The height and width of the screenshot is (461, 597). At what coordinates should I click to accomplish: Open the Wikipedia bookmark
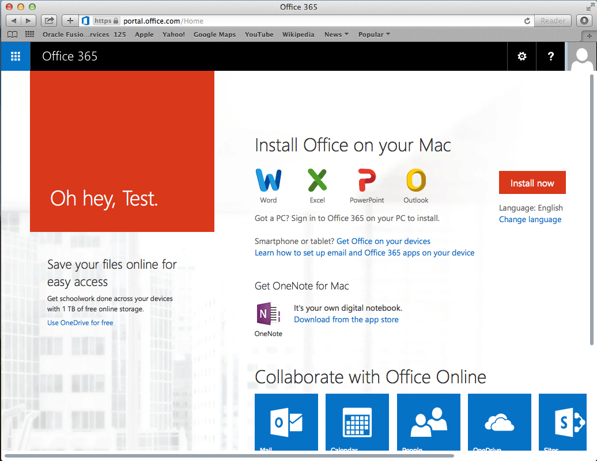click(298, 35)
